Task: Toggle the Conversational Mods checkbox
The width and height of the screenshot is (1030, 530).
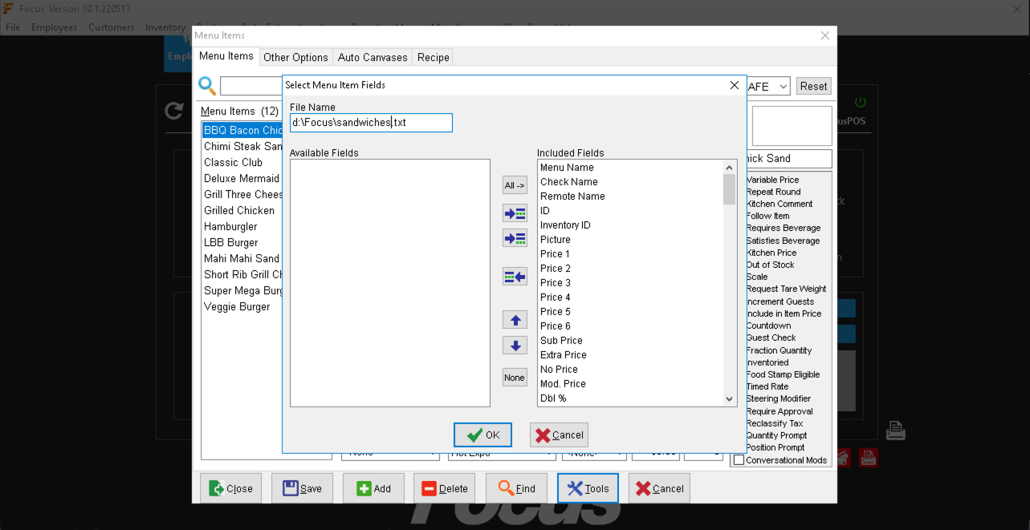Action: [739, 459]
